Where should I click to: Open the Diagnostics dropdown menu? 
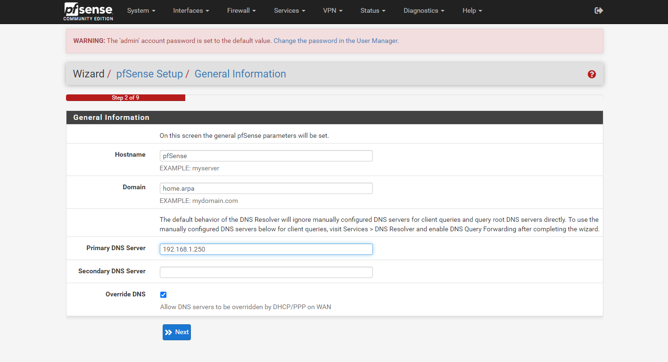tap(424, 10)
